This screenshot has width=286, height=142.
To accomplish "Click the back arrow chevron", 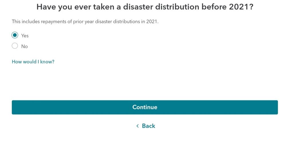I will click(x=137, y=126).
